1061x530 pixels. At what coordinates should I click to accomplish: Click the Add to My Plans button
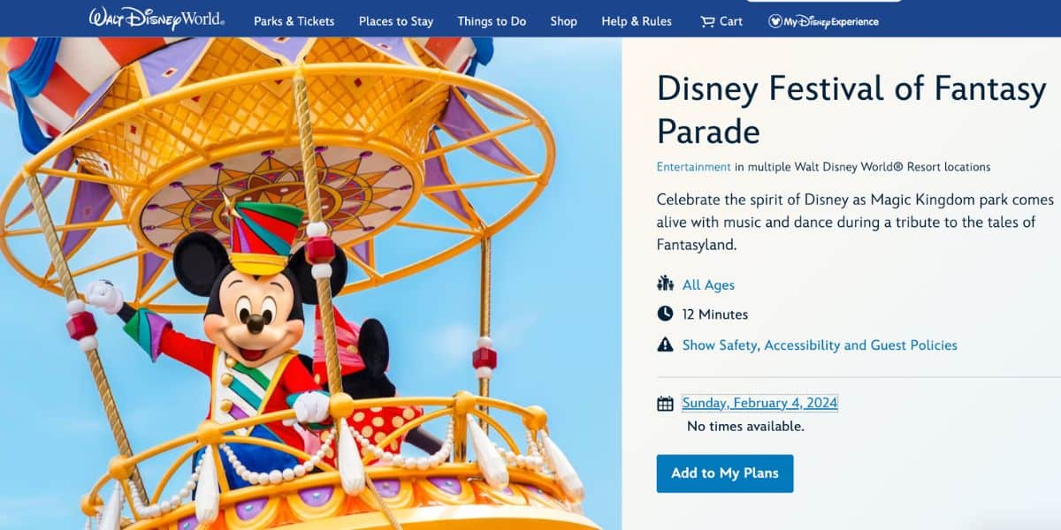point(725,473)
